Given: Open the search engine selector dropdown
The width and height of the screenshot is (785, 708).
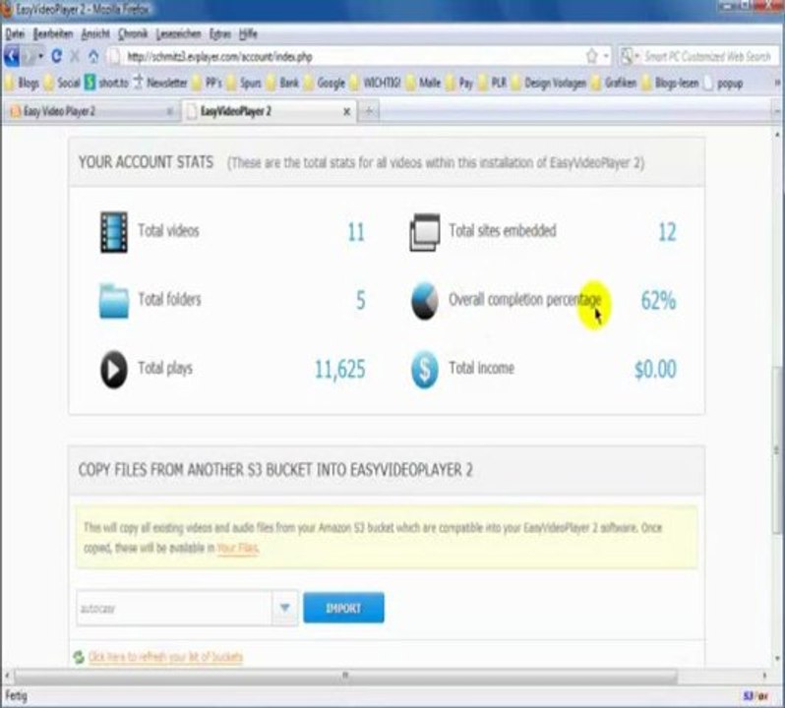Looking at the screenshot, I should pos(630,56).
